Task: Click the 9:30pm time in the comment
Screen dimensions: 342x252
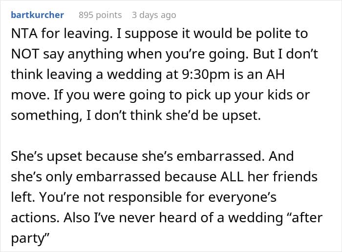Action: (206, 75)
